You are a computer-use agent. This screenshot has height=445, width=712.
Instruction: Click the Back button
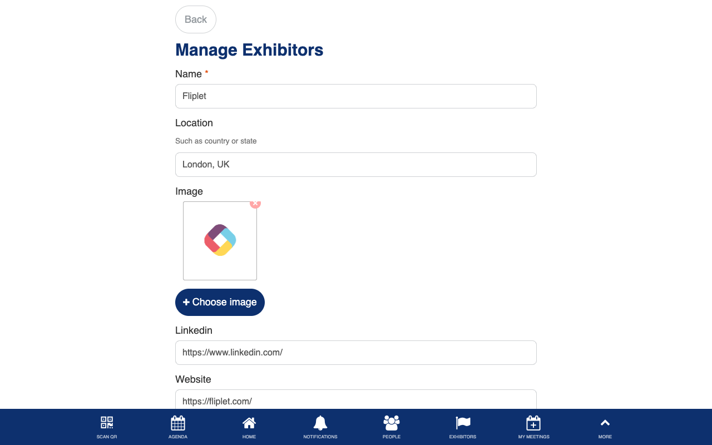click(196, 19)
